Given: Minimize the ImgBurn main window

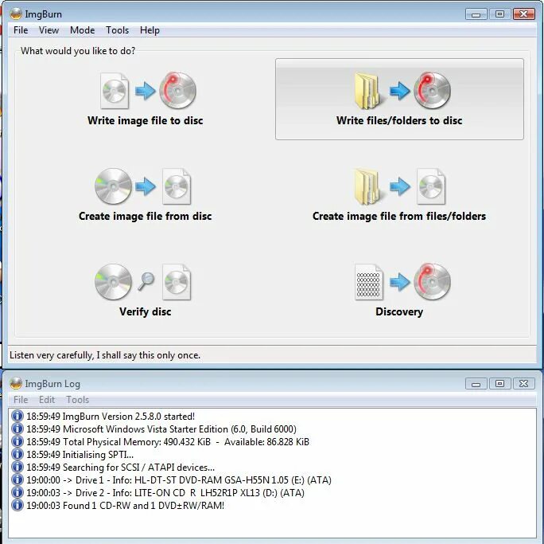Looking at the screenshot, I should point(476,14).
